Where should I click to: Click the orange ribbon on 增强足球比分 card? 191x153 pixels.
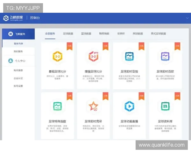click(105, 46)
